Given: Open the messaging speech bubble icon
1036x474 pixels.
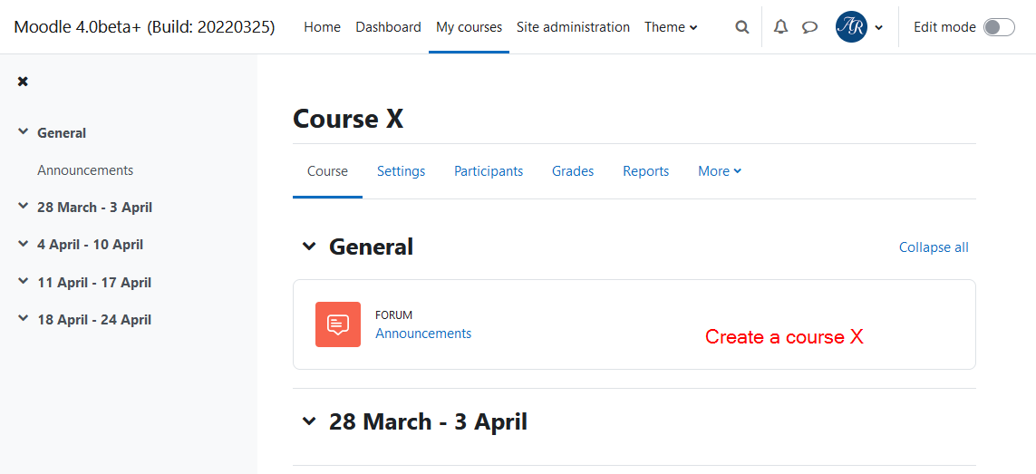Looking at the screenshot, I should [x=810, y=27].
